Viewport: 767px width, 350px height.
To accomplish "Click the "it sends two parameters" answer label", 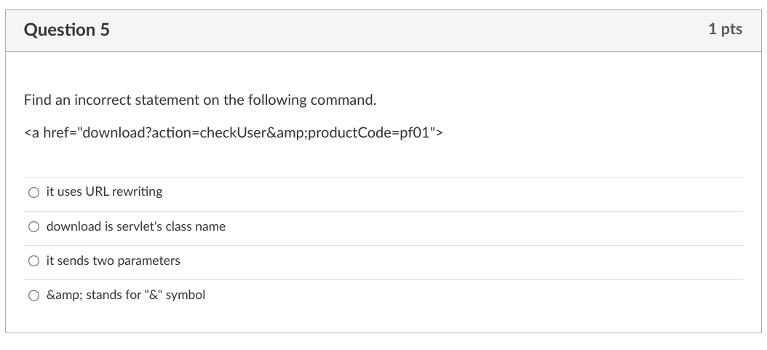I will tap(113, 260).
